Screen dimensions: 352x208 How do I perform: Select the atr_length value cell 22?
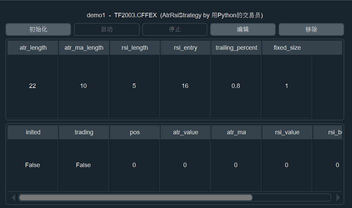(x=33, y=86)
